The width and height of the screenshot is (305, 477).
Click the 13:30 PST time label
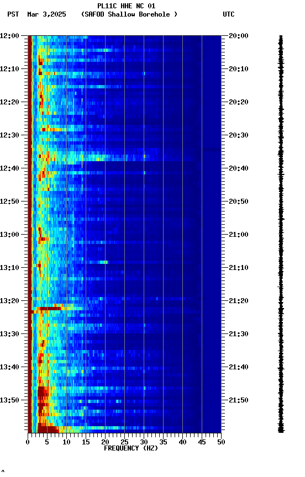point(9,335)
